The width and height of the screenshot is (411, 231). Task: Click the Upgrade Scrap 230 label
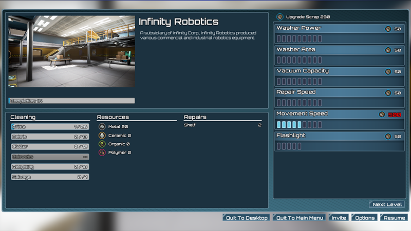coord(308,17)
